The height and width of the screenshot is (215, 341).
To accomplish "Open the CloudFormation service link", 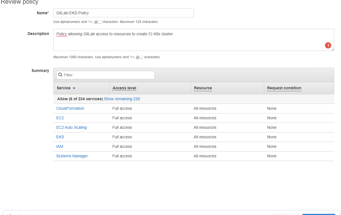I will [x=70, y=108].
